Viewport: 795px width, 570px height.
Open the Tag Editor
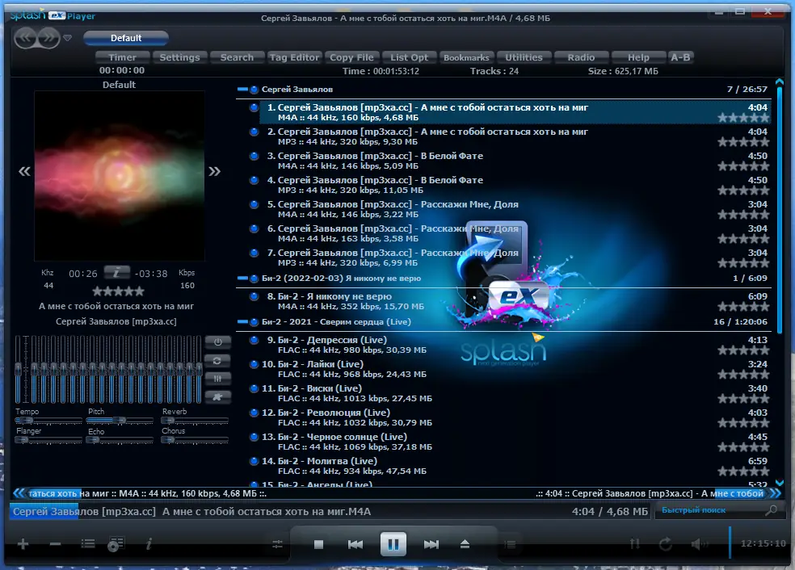294,57
